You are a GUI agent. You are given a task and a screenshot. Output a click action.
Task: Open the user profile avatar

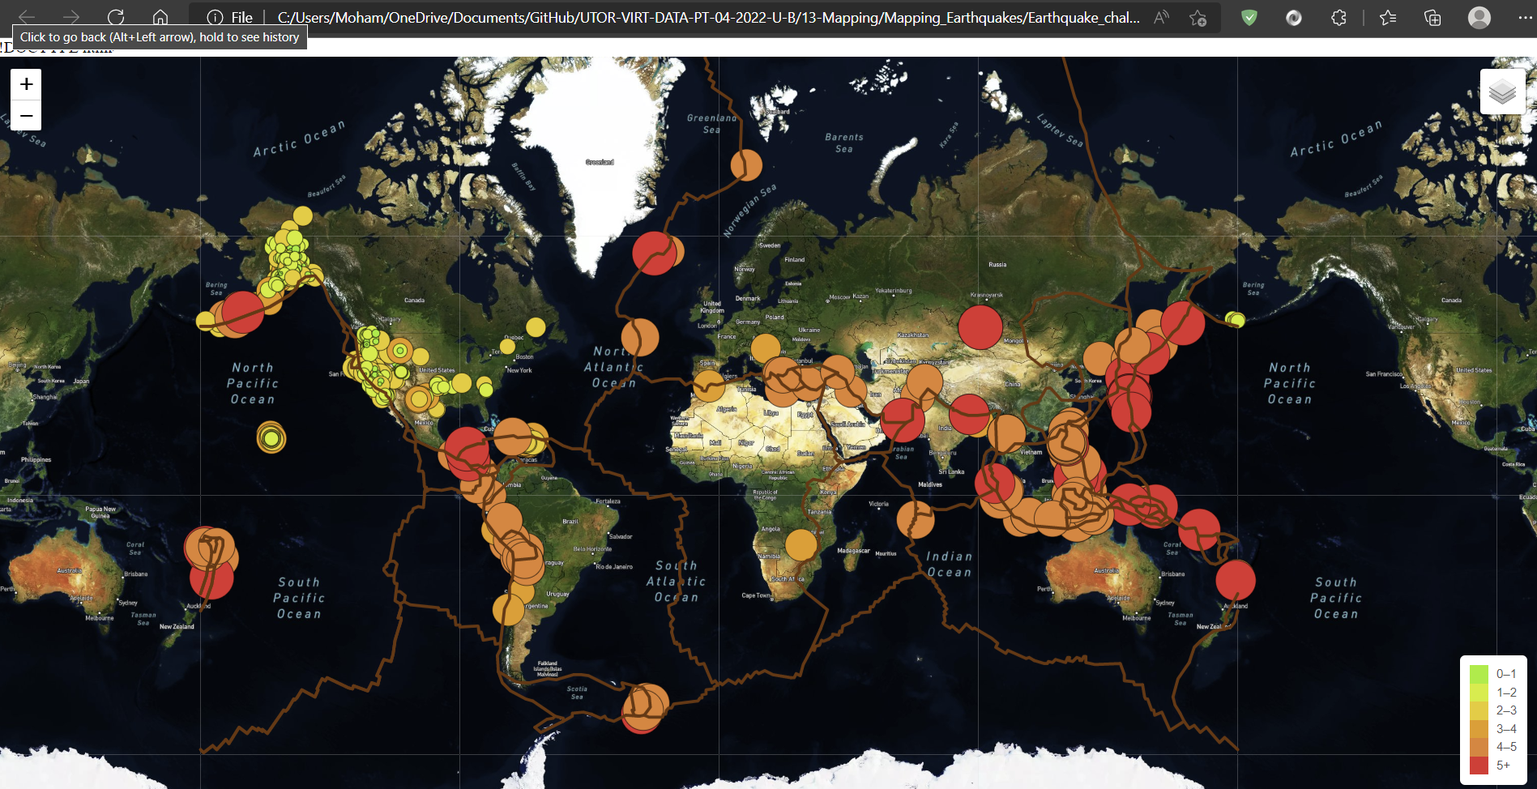[x=1479, y=17]
